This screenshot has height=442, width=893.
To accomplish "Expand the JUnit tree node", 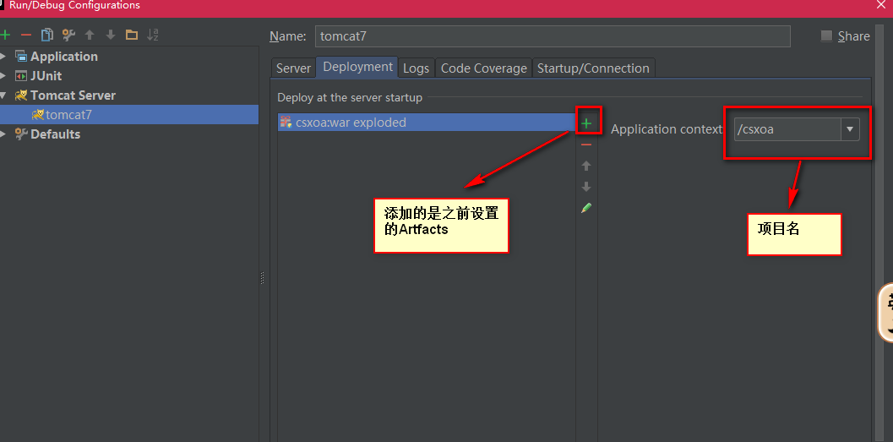I will [4, 76].
